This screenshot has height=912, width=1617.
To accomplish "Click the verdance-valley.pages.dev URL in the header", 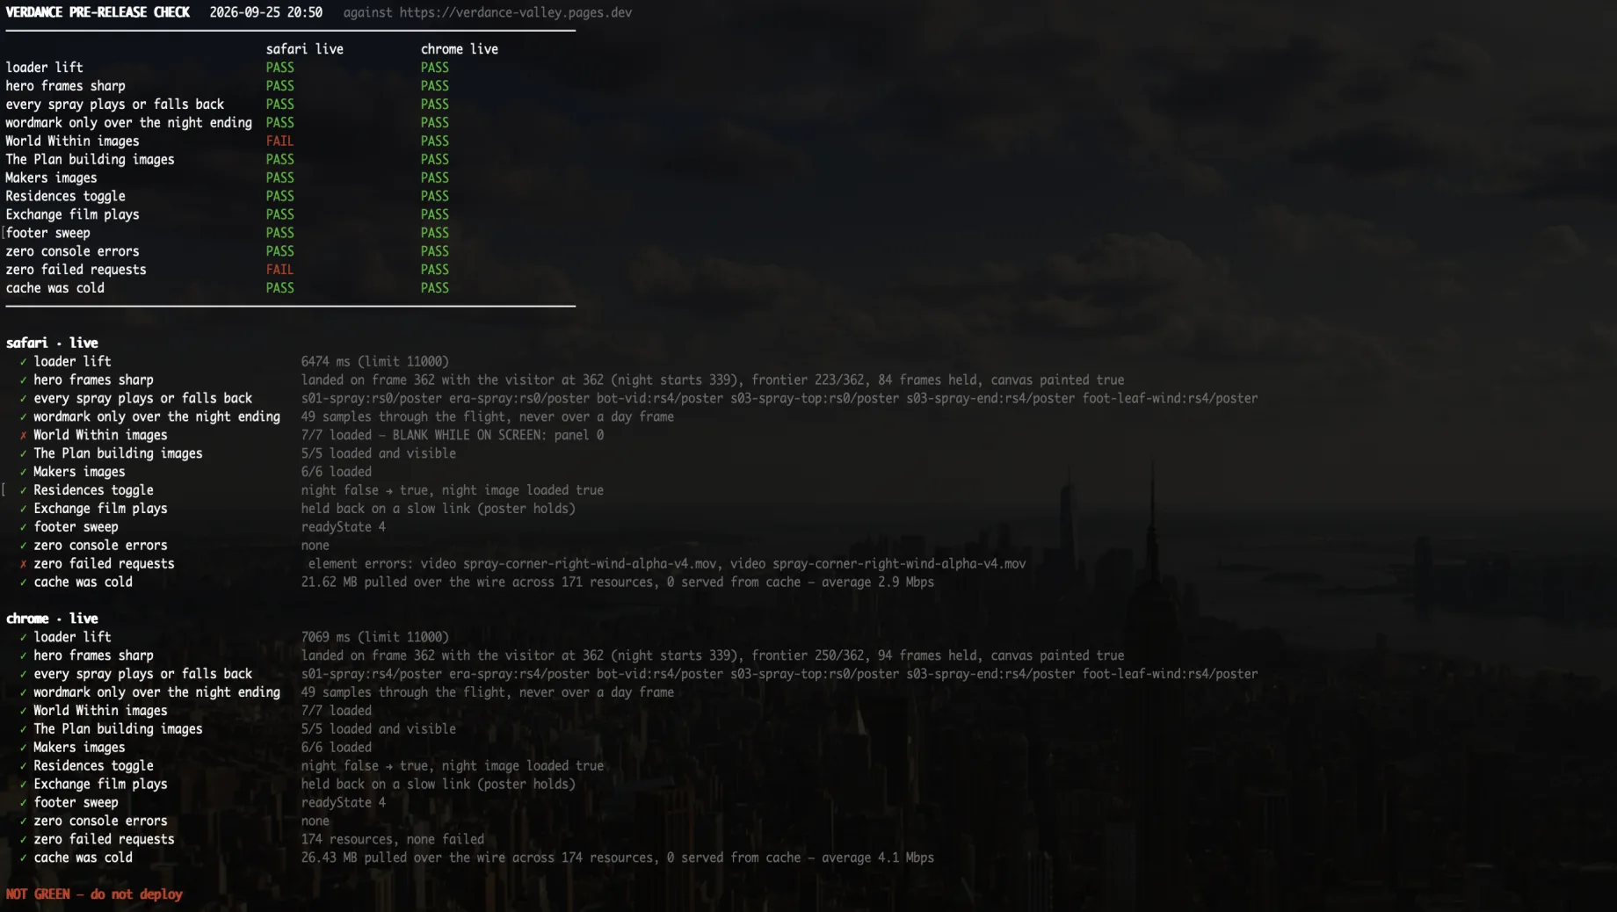I will tap(515, 12).
